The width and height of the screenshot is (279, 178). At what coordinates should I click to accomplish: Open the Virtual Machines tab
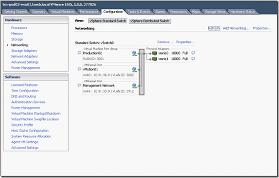pos(63,12)
